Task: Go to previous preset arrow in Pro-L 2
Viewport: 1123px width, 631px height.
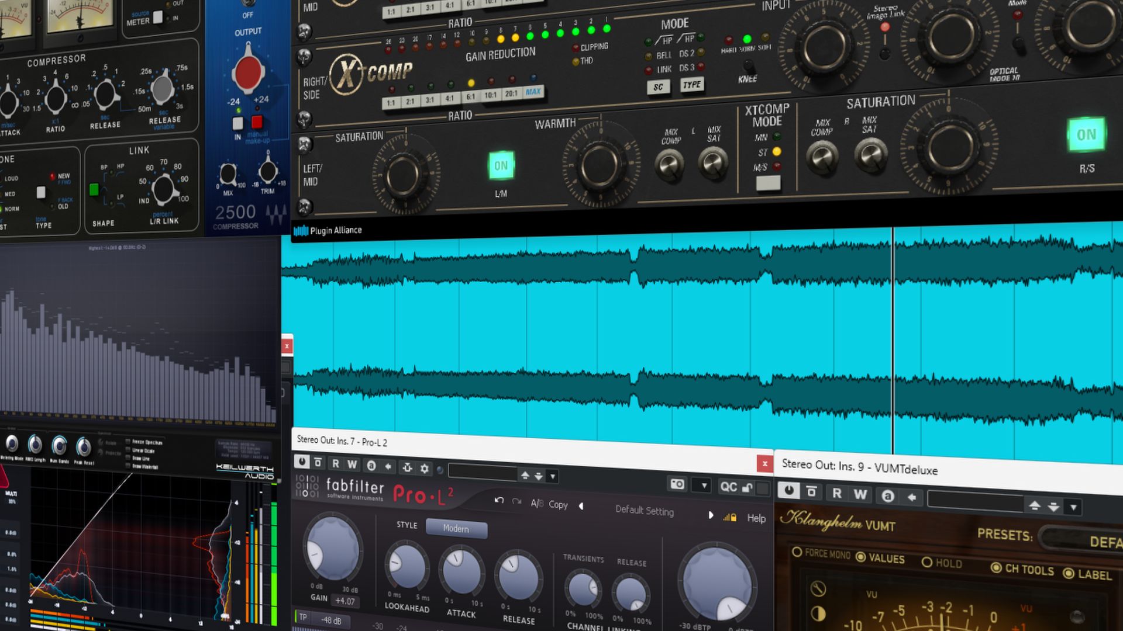Action: pyautogui.click(x=581, y=506)
